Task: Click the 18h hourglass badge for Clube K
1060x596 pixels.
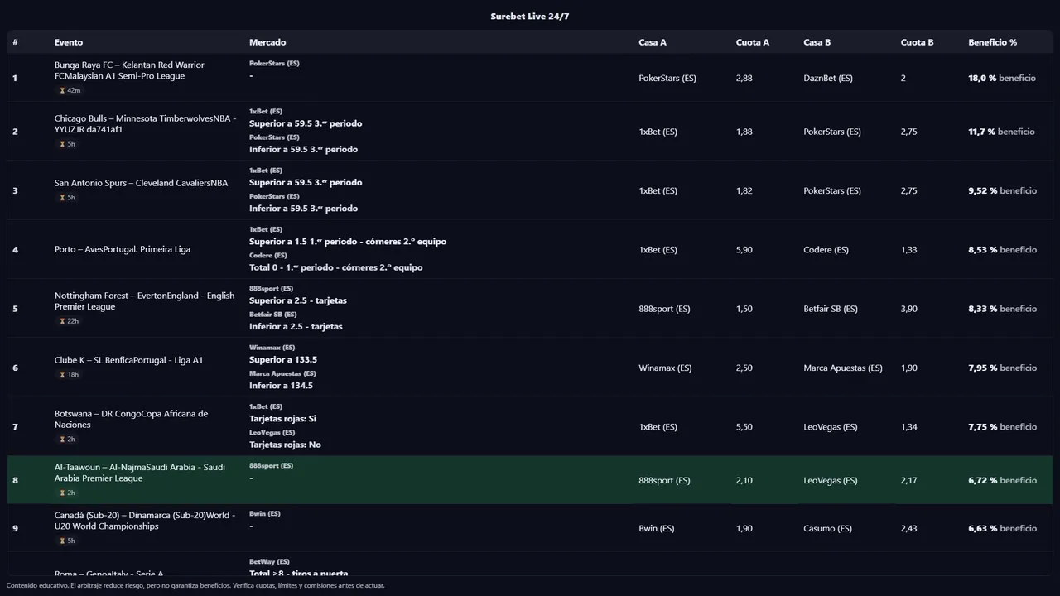Action: coord(70,375)
